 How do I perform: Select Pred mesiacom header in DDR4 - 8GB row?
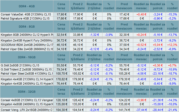(124, 27)
